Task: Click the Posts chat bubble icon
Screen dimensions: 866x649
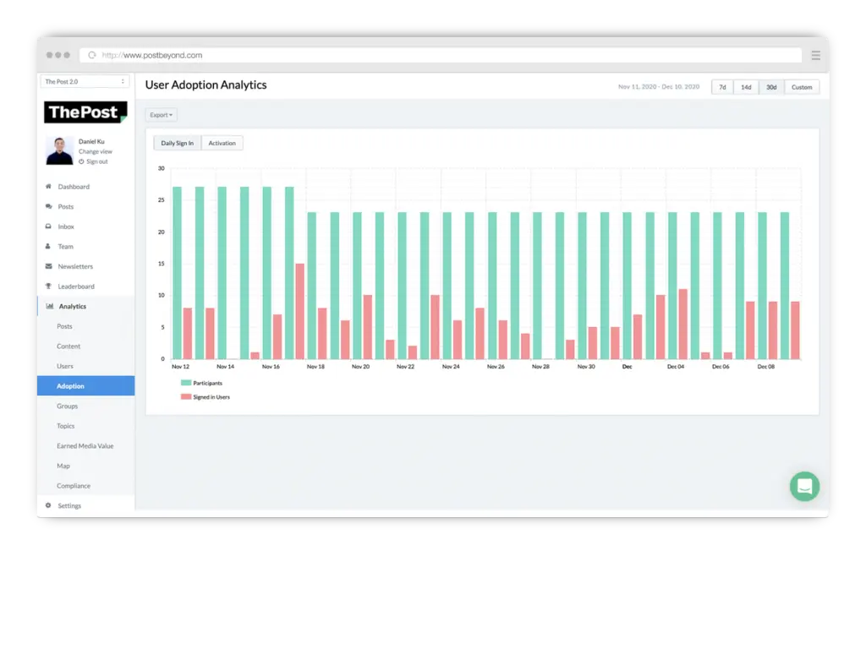Action: point(48,207)
